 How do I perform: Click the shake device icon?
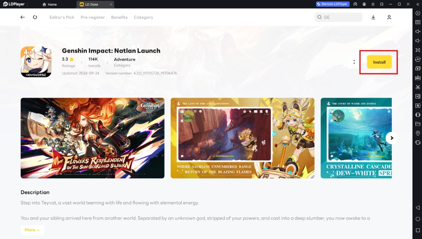pyautogui.click(x=418, y=142)
